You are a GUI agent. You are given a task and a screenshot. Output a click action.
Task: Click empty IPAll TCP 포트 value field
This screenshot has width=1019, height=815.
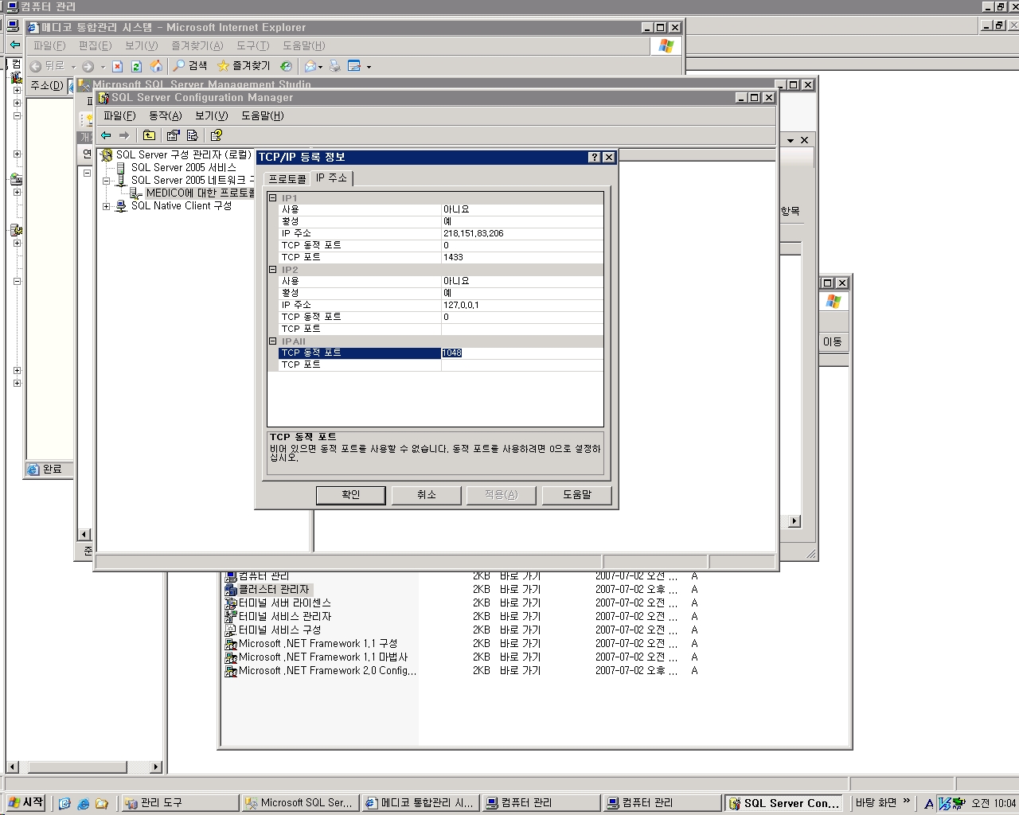tap(521, 365)
